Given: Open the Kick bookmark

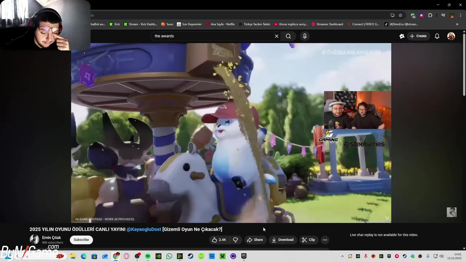Looking at the screenshot, I should (114, 24).
